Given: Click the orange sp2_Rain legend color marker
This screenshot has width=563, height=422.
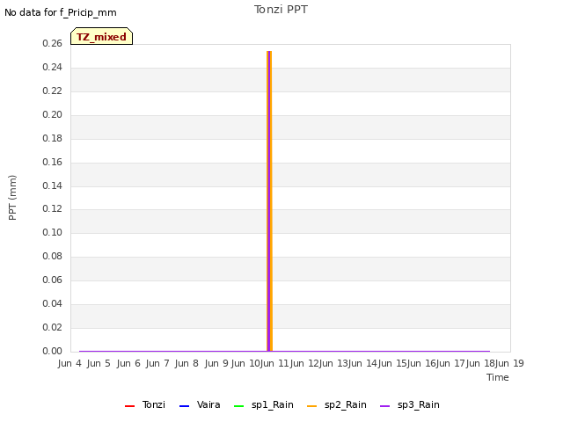Looking at the screenshot, I should [x=312, y=406].
